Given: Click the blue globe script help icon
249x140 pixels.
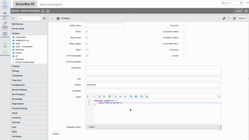Looking at the screenshot, I should pyautogui.click(x=136, y=96).
